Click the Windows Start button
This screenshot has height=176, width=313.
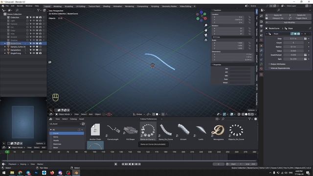pos(4,173)
